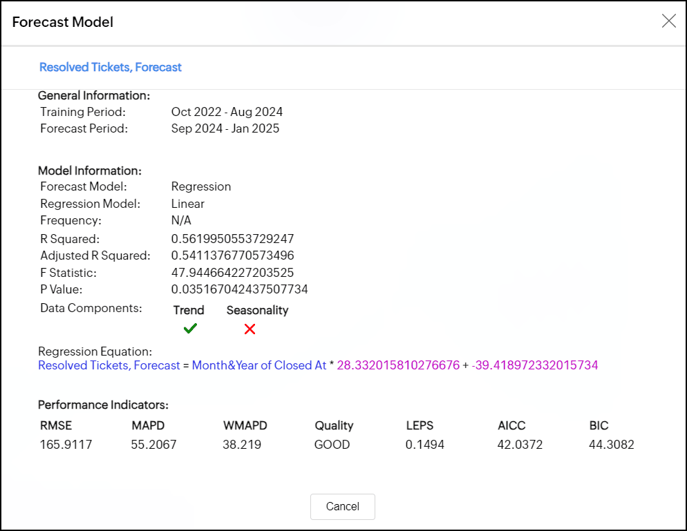
Task: Click Resolved Tickets, Forecast in regression equation
Action: pyautogui.click(x=109, y=365)
